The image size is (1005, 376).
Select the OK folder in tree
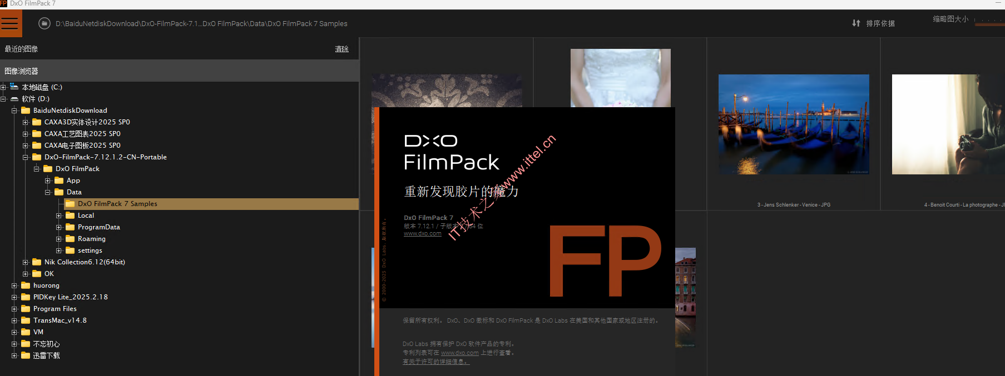pos(49,274)
